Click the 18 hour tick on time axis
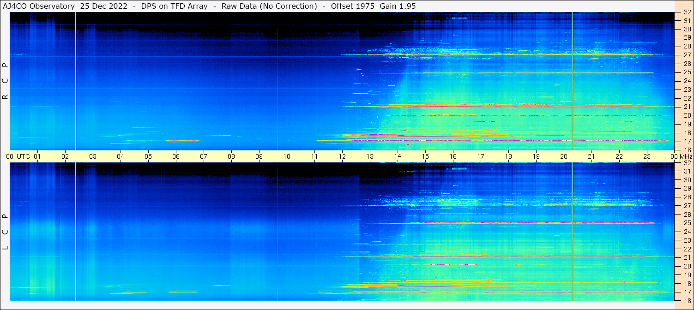Viewport: 694px width, 310px height. click(x=508, y=156)
